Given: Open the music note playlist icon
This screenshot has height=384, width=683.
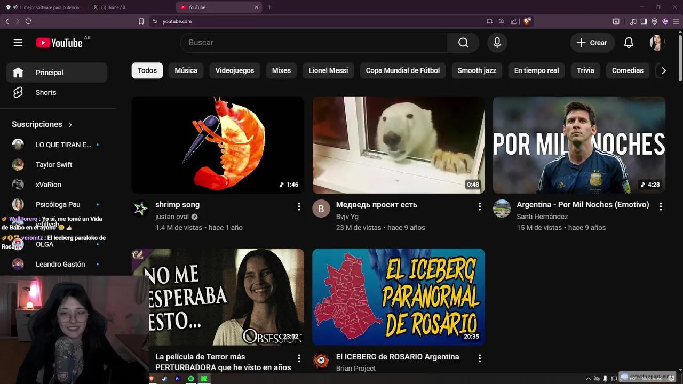Looking at the screenshot, I should [633, 21].
